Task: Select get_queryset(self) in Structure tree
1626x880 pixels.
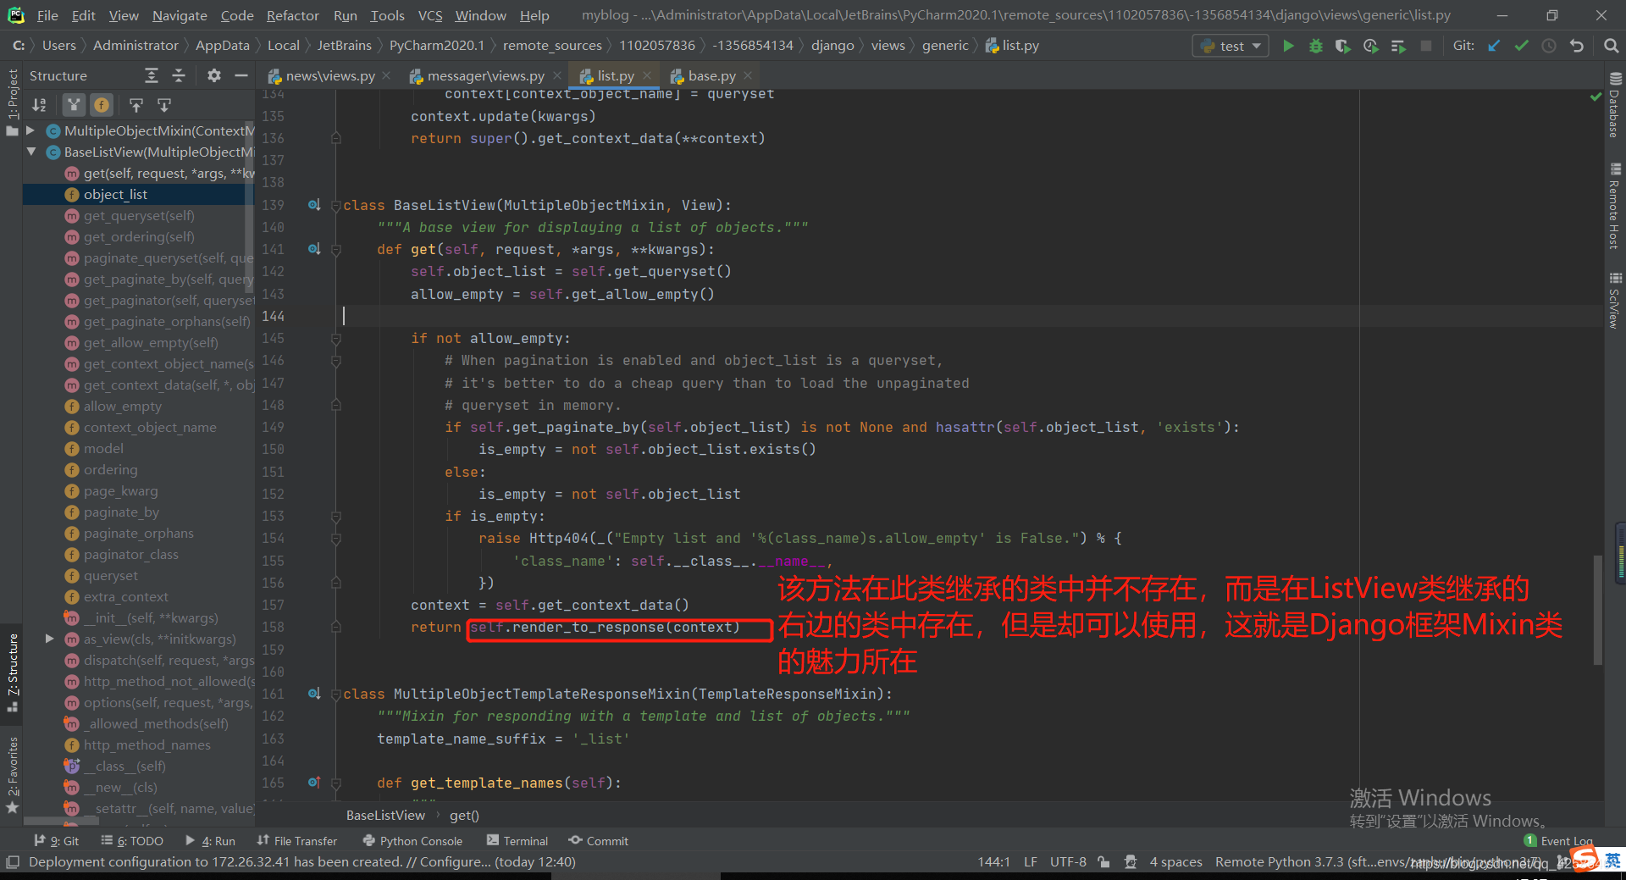Action: (x=138, y=215)
